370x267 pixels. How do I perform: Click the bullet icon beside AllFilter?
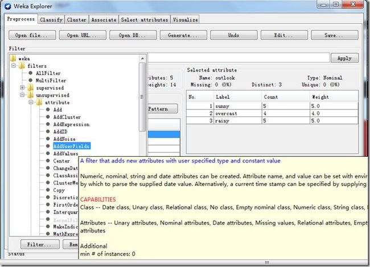[x=30, y=73]
